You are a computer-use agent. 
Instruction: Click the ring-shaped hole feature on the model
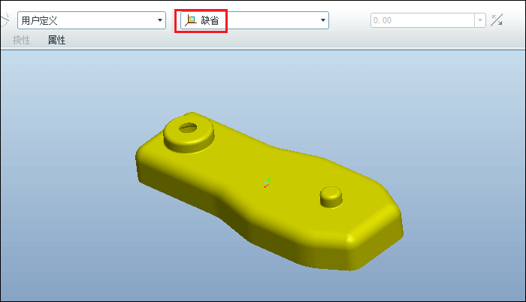189,133
